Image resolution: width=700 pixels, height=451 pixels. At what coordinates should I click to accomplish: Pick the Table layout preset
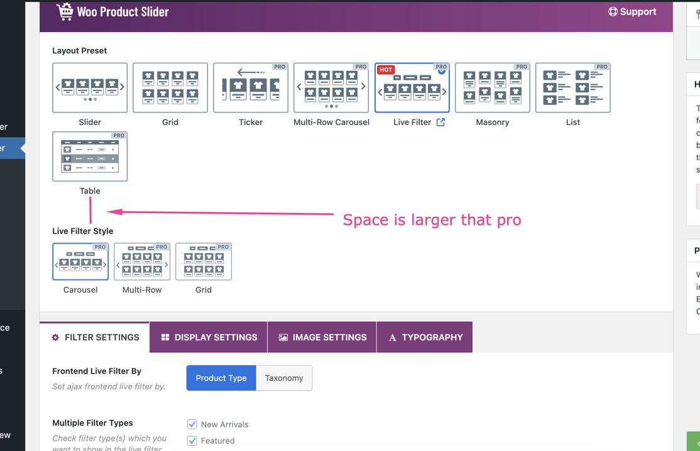pyautogui.click(x=90, y=156)
